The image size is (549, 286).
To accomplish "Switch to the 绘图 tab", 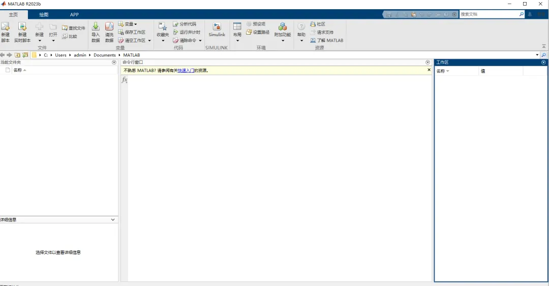I will (x=44, y=14).
